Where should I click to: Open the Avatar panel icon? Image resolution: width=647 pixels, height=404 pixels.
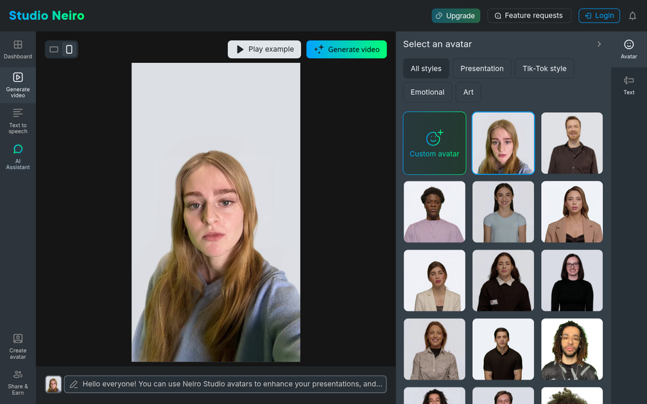628,49
